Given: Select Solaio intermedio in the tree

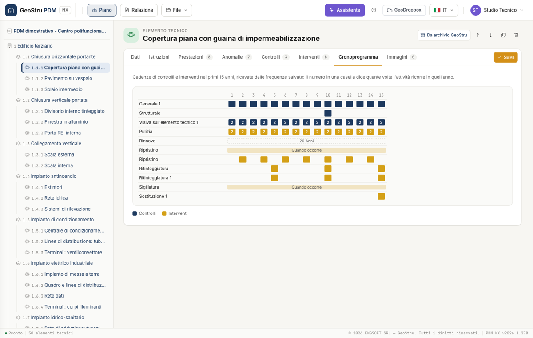Looking at the screenshot, I should pos(64,89).
